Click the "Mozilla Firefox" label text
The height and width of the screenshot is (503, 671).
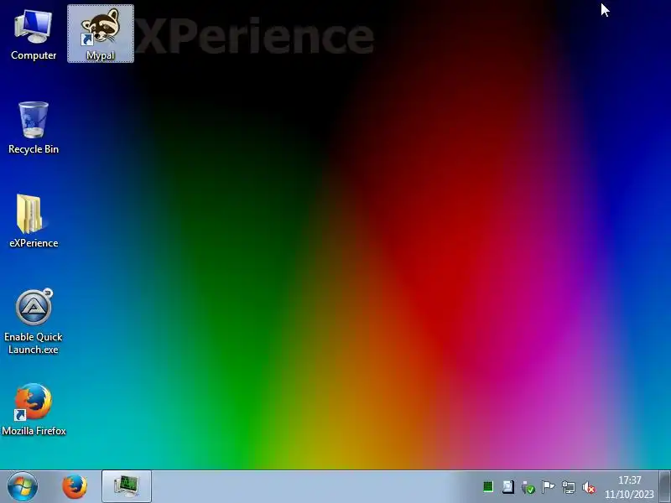[x=34, y=431]
